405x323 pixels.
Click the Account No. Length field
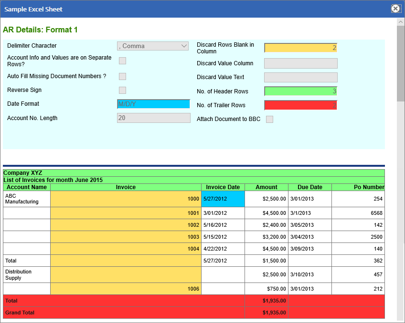point(153,118)
